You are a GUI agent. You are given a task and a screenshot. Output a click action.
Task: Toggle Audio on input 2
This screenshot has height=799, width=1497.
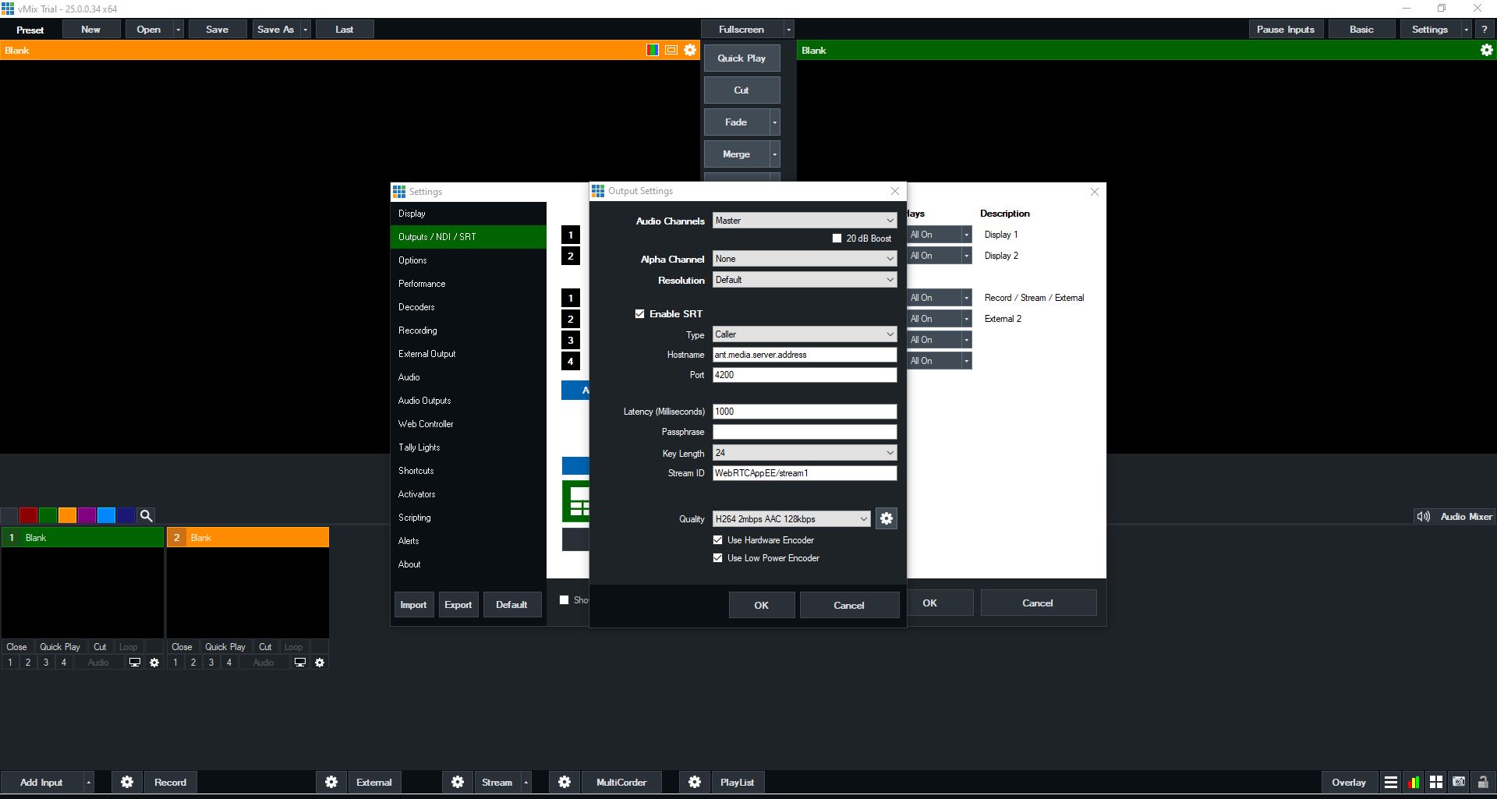(264, 663)
